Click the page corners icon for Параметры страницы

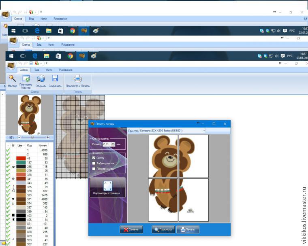[108, 186]
